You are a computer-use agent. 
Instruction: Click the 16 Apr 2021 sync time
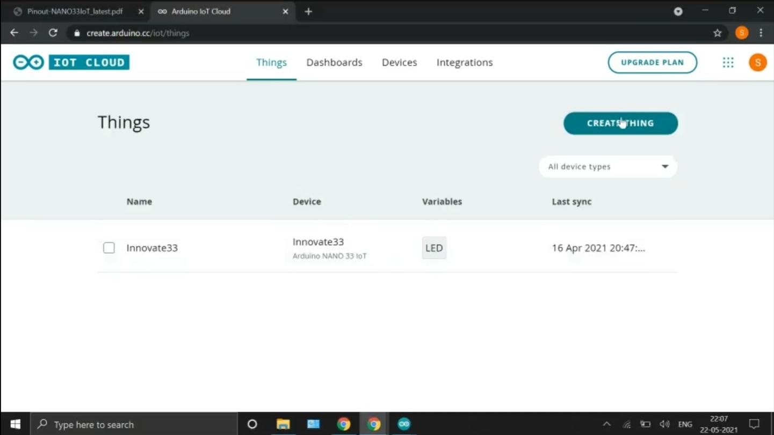(x=598, y=248)
